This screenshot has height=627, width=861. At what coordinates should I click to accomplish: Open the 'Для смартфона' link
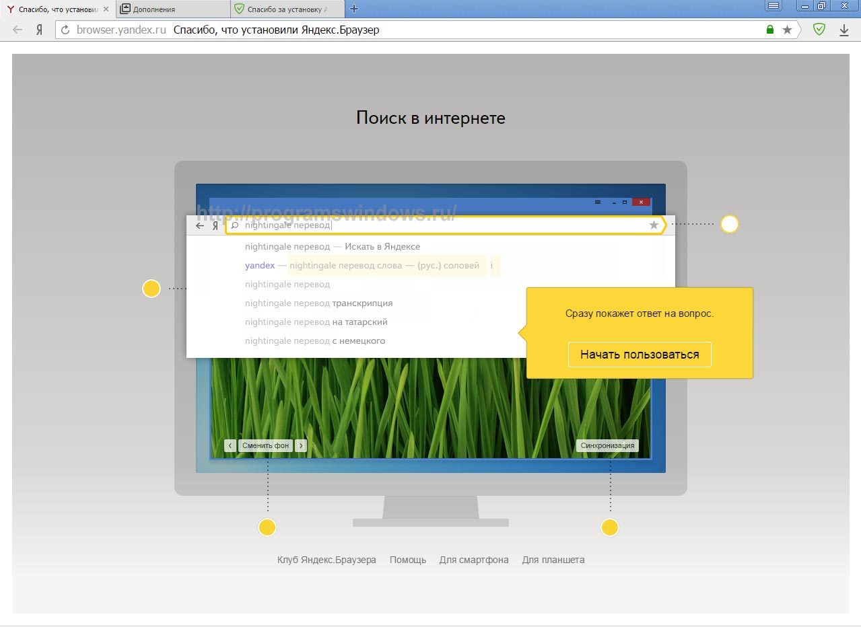474,560
